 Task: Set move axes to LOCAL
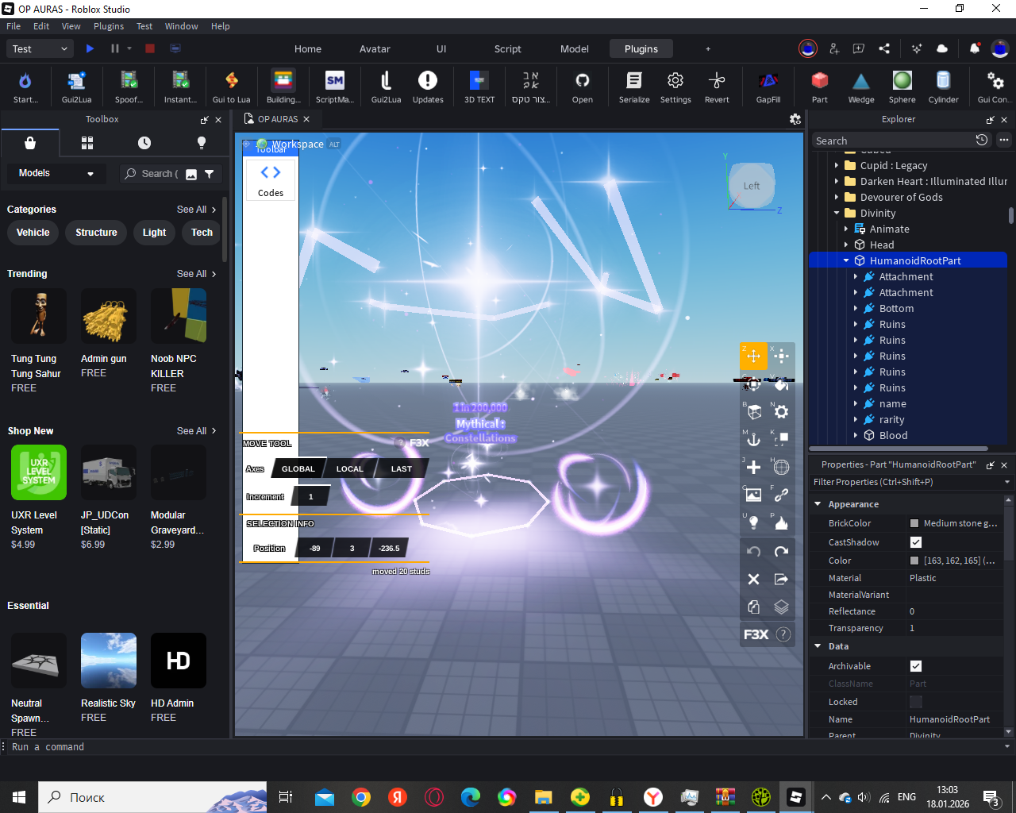pos(349,468)
